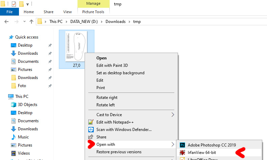Click DATA_NEW (D:) in the address path

84,22
